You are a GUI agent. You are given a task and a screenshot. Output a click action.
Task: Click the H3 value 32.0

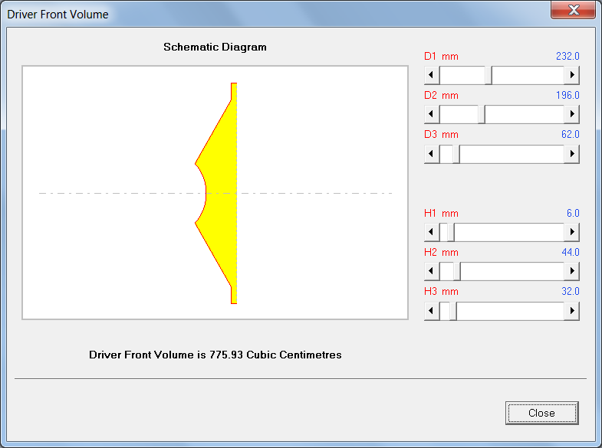pos(570,292)
